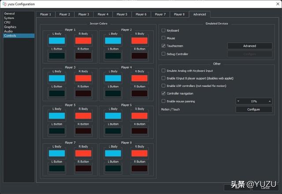
Task: Change Player 3 R Button color
Action: click(83, 93)
